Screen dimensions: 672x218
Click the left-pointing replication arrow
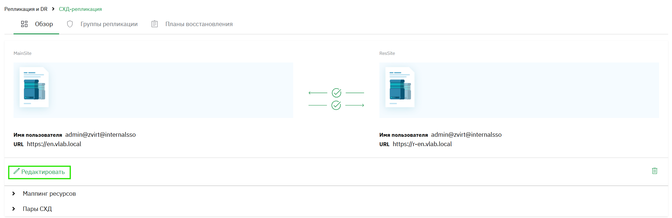(318, 93)
